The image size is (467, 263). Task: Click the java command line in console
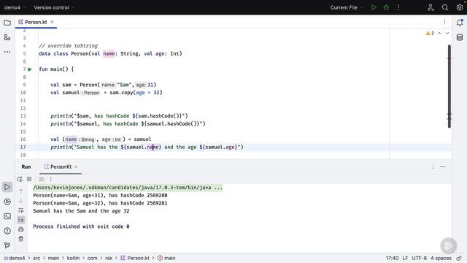128,188
